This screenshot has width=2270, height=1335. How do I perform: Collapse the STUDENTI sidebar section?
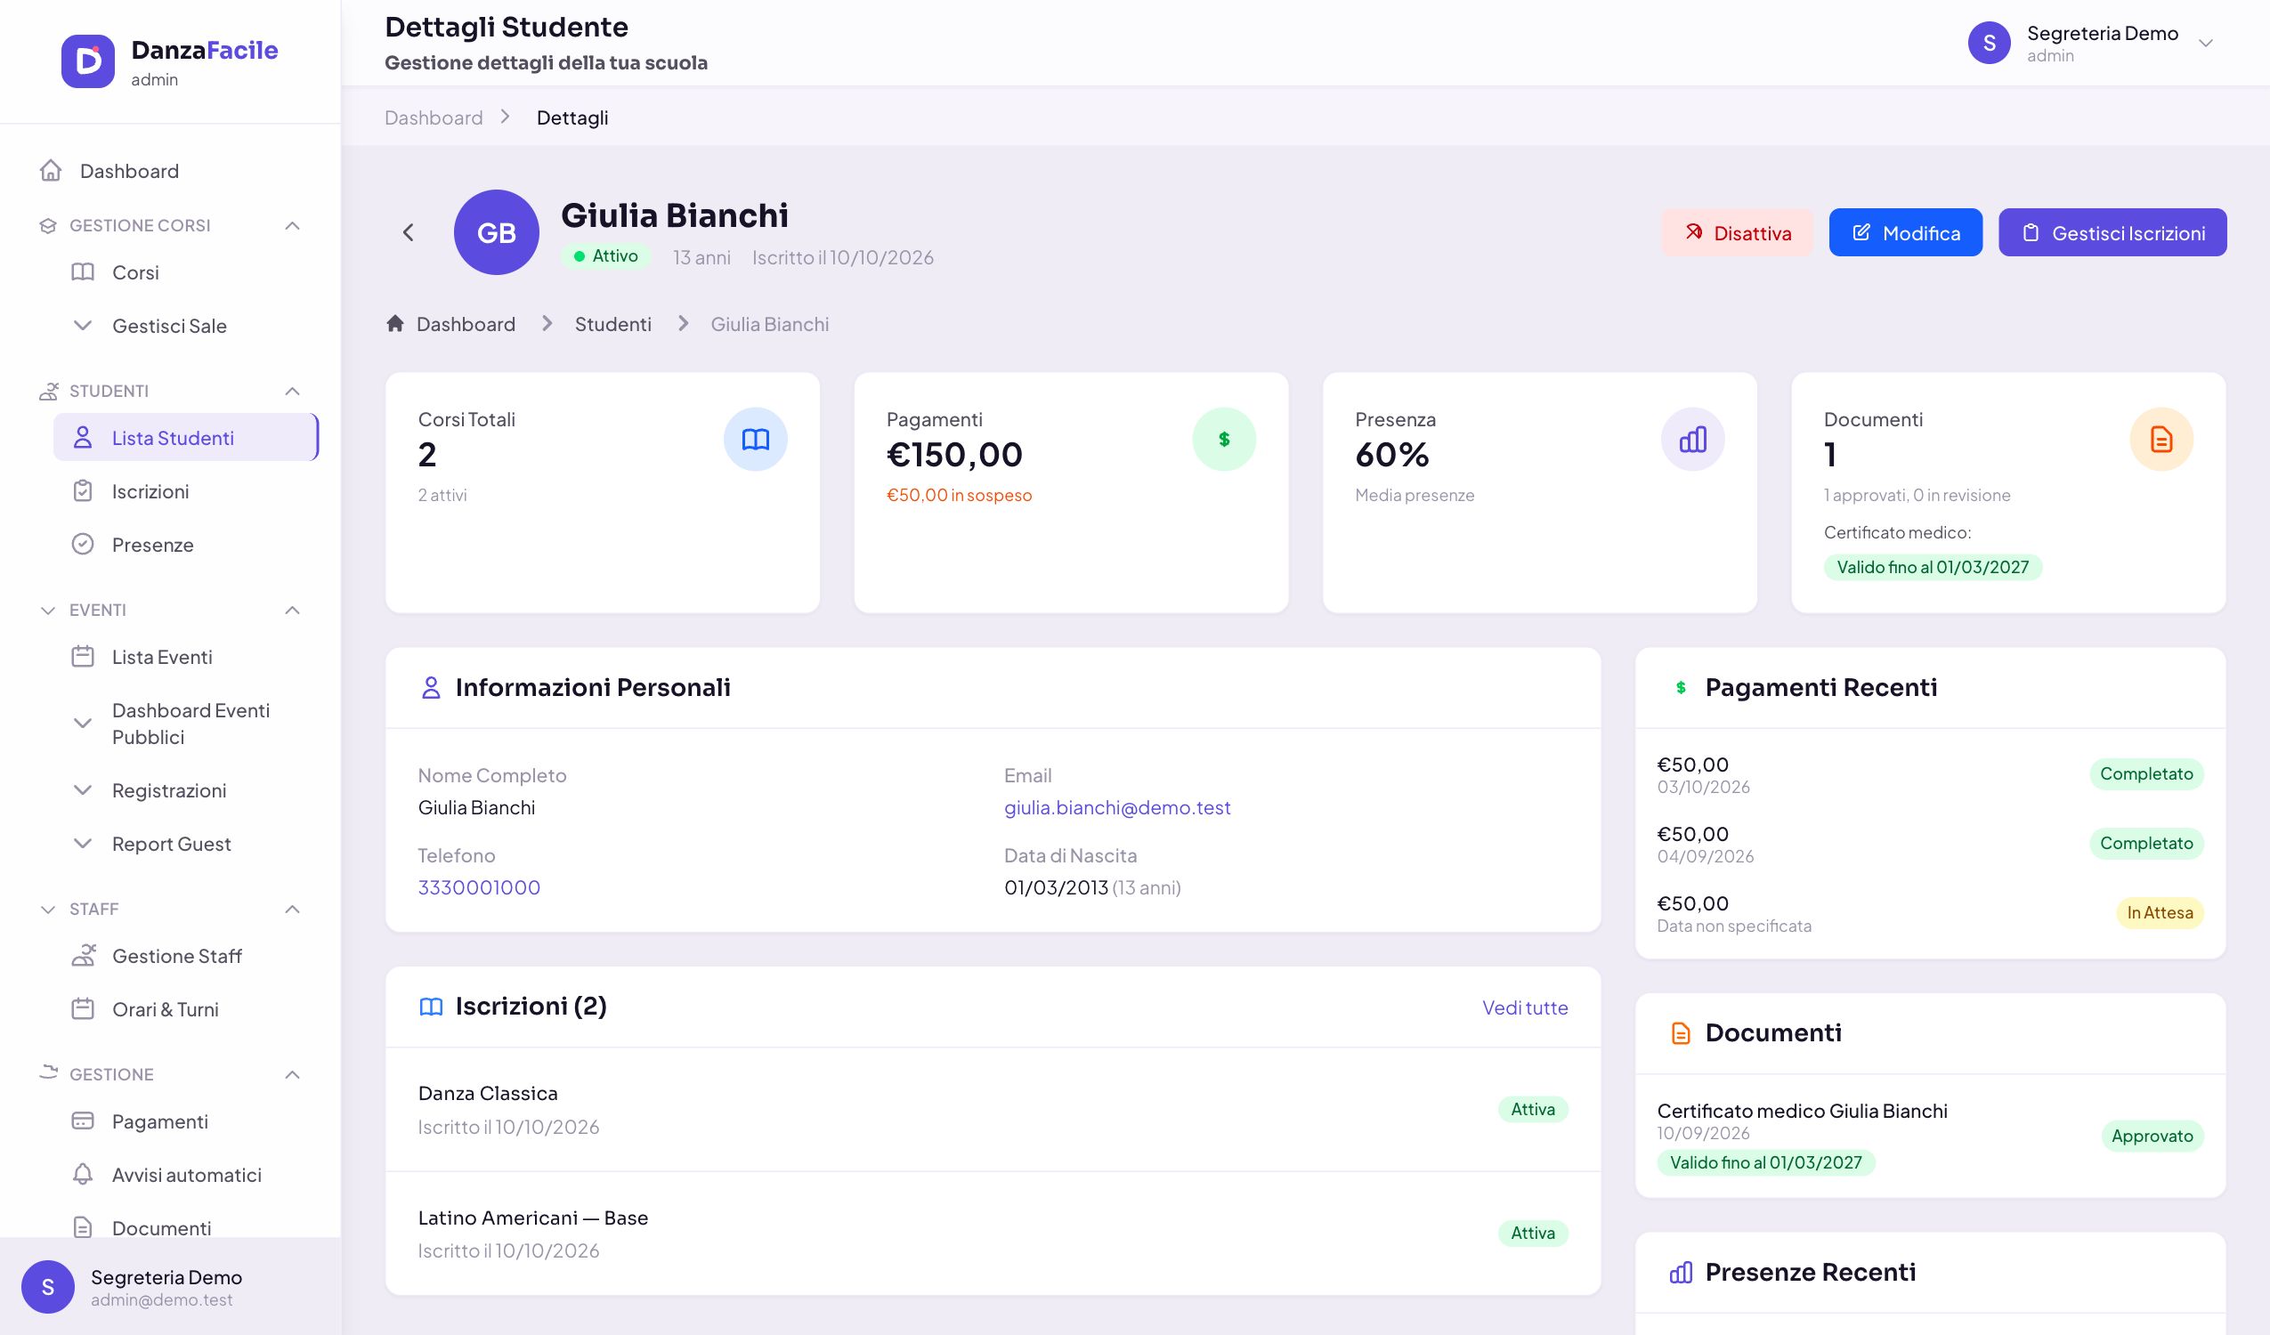[x=292, y=391]
